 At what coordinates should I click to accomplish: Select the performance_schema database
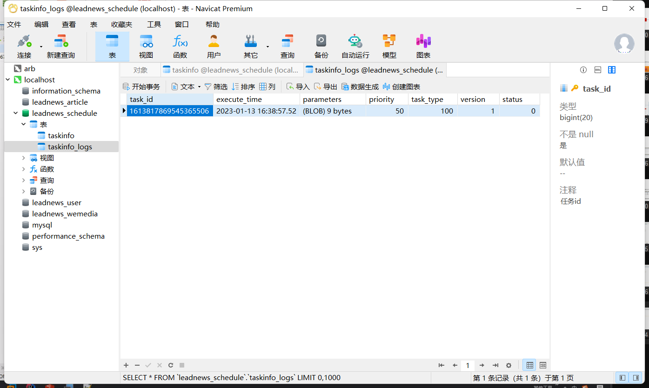pos(68,236)
